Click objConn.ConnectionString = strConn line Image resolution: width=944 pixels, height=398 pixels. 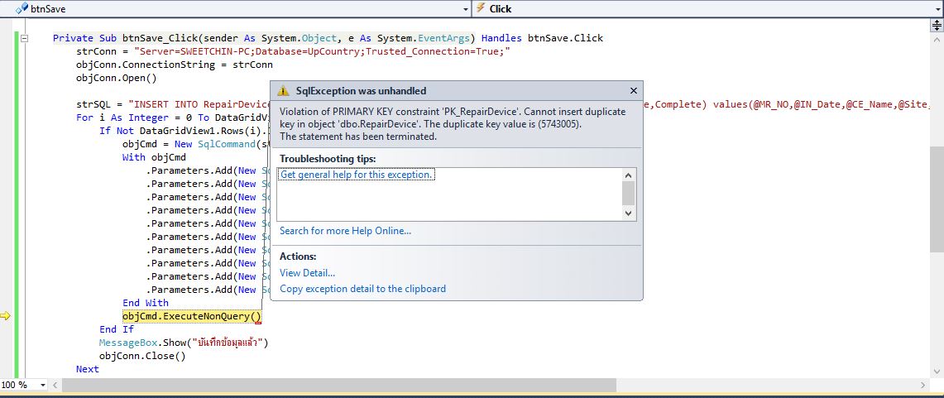click(175, 65)
